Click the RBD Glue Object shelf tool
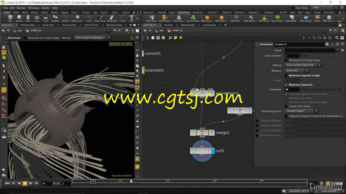This screenshot has width=346, height=194. [221, 18]
